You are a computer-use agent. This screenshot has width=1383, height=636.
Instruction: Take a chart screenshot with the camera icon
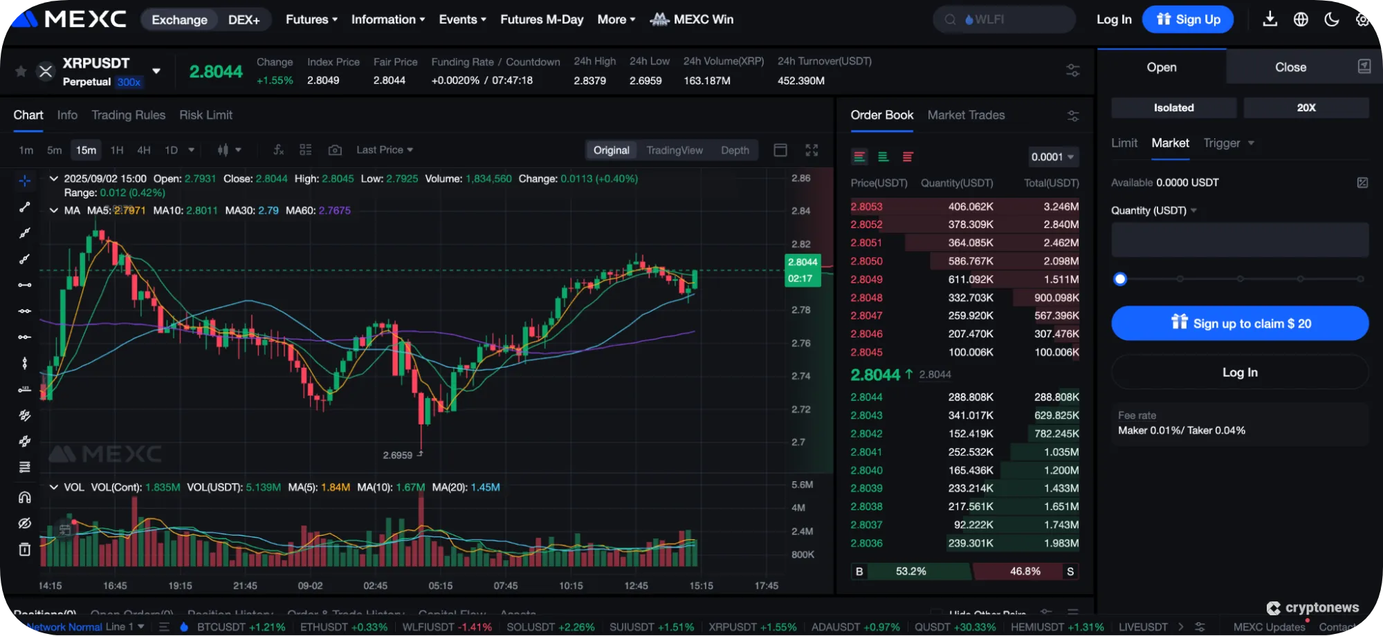(334, 149)
